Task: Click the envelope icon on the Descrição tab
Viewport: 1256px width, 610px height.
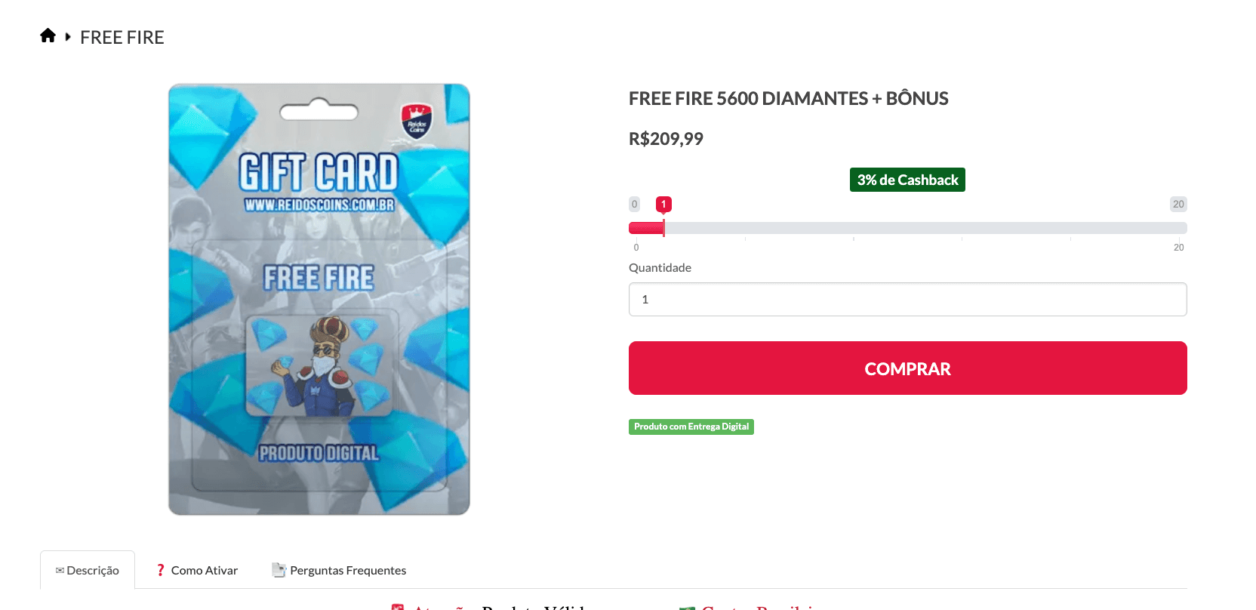Action: click(60, 571)
